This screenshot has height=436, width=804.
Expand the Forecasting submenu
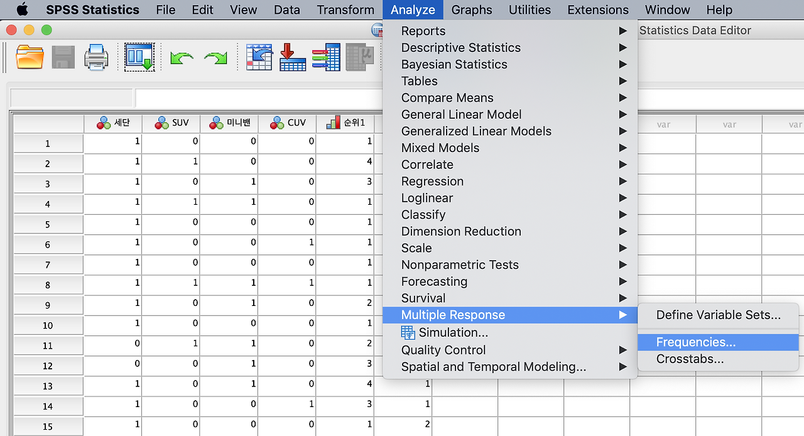pyautogui.click(x=510, y=281)
